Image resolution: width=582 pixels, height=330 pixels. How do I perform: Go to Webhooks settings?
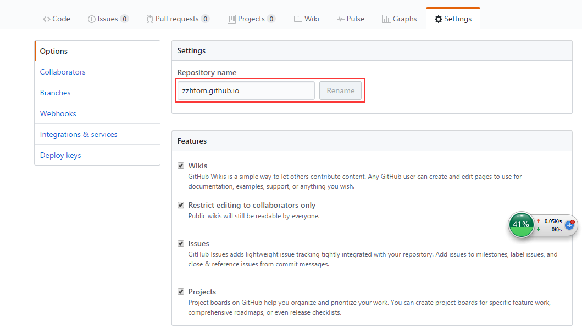(58, 113)
